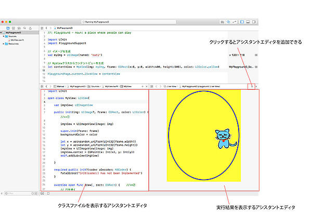
Task: Open the Issue navigator warning icon
Action: [30, 28]
